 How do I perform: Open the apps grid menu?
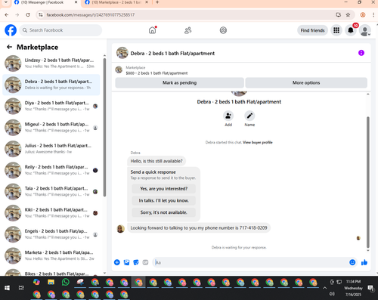pyautogui.click(x=336, y=30)
